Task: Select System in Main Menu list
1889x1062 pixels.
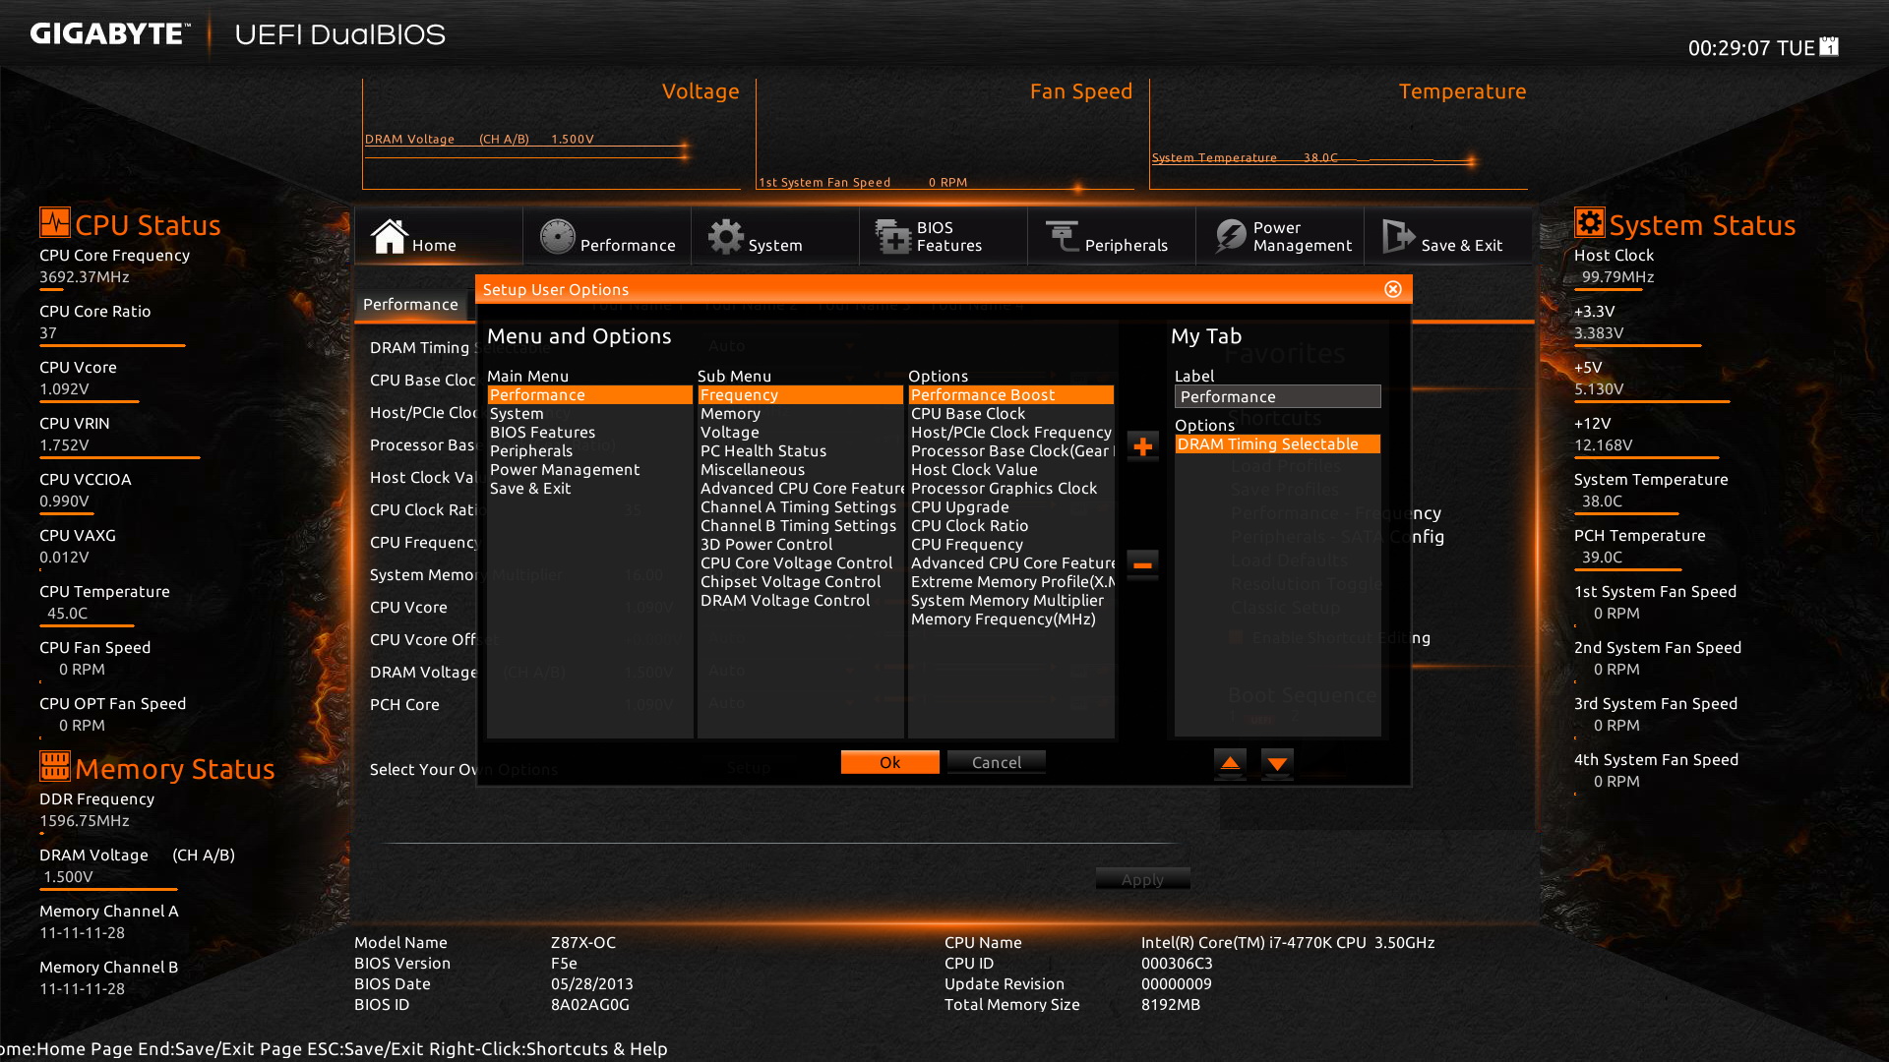Action: coord(589,414)
